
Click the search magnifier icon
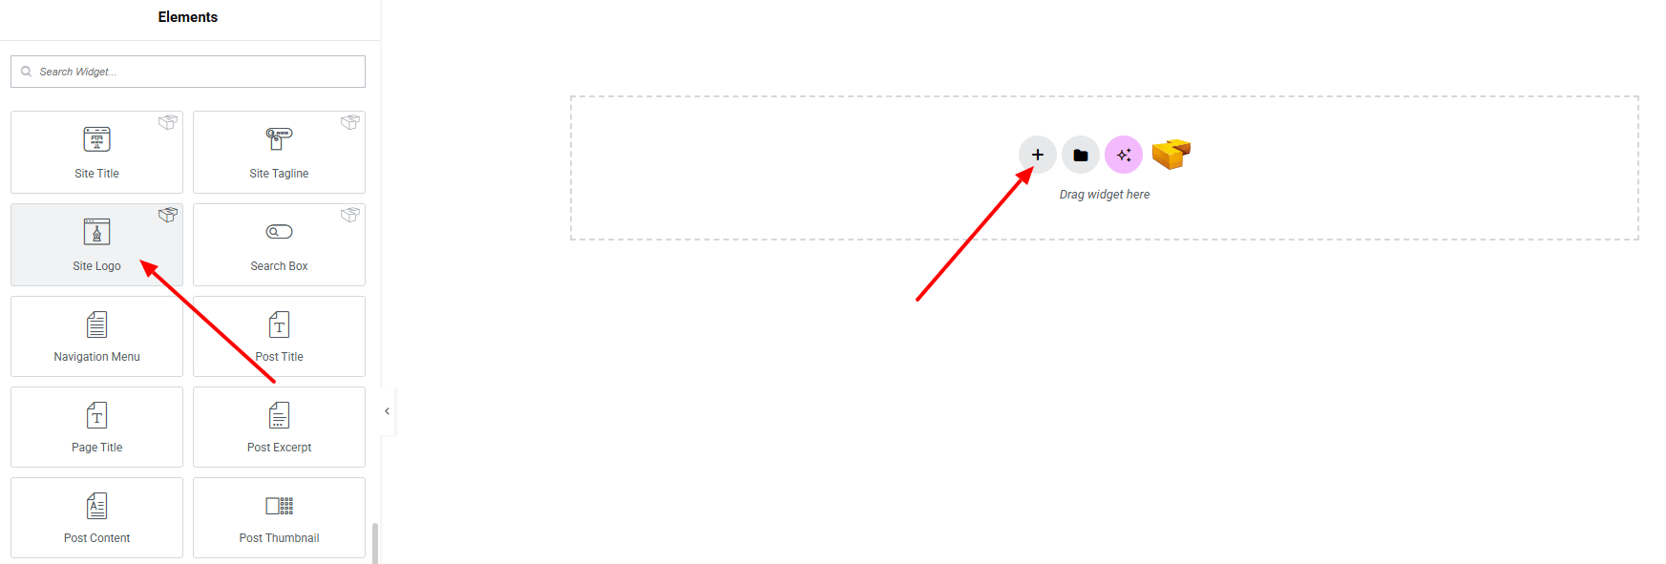tap(26, 72)
